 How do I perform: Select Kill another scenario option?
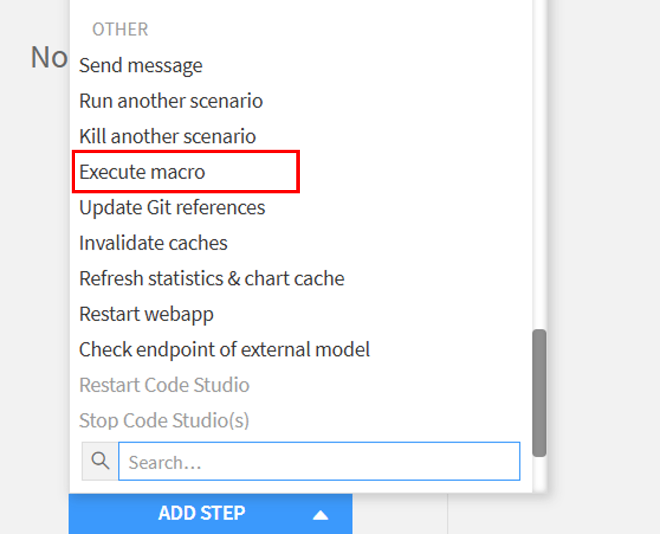(x=167, y=136)
